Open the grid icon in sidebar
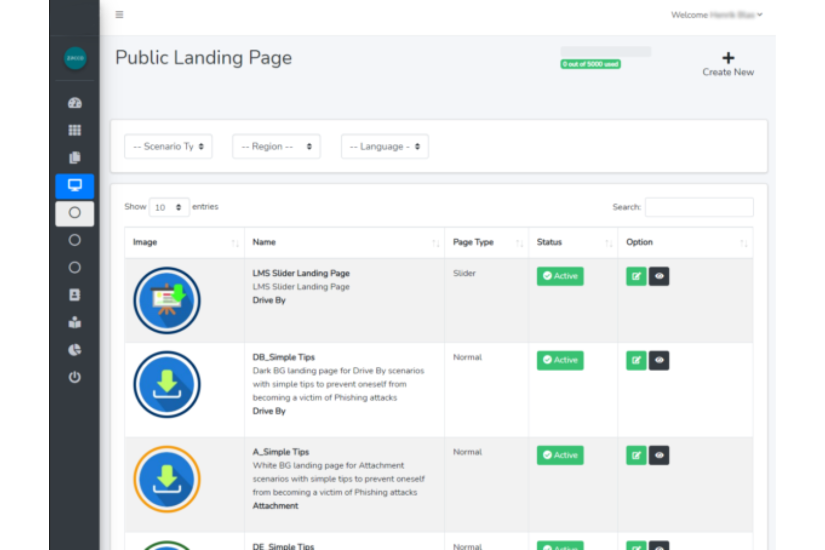Screen dimensions: 825x550 pyautogui.click(x=75, y=130)
